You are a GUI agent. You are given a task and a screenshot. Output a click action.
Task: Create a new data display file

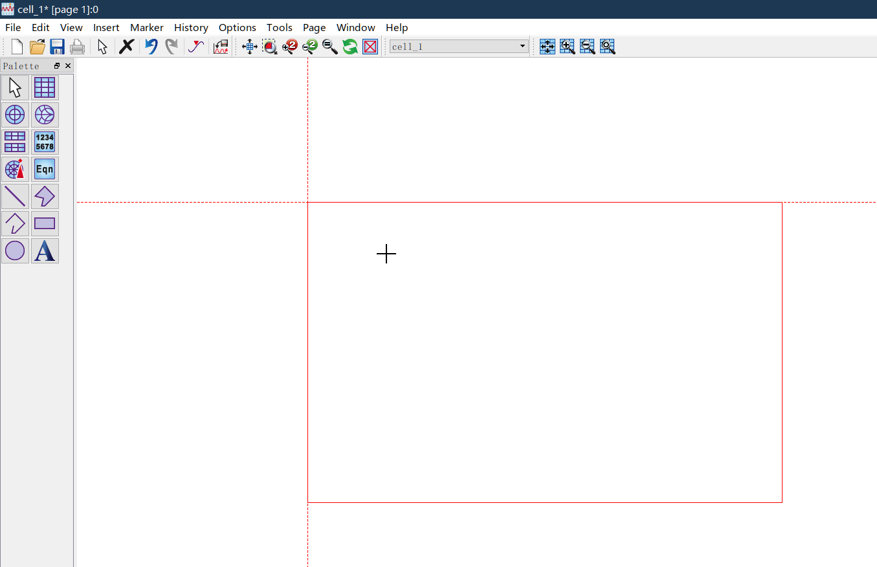[x=17, y=47]
